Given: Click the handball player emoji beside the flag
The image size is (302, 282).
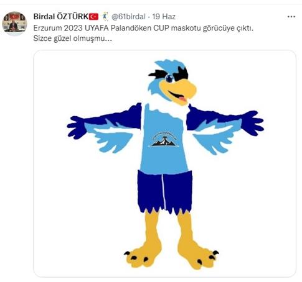Looking at the screenshot, I should point(105,17).
